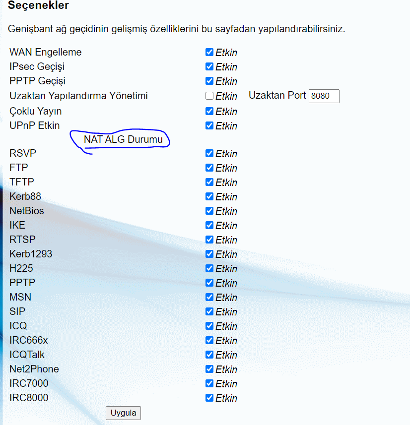Toggle IRC666x checkbox
Screen dimensions: 410x425
[x=209, y=340]
